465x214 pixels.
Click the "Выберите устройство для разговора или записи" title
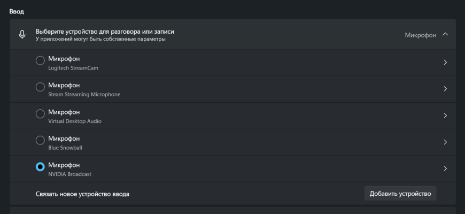[105, 32]
